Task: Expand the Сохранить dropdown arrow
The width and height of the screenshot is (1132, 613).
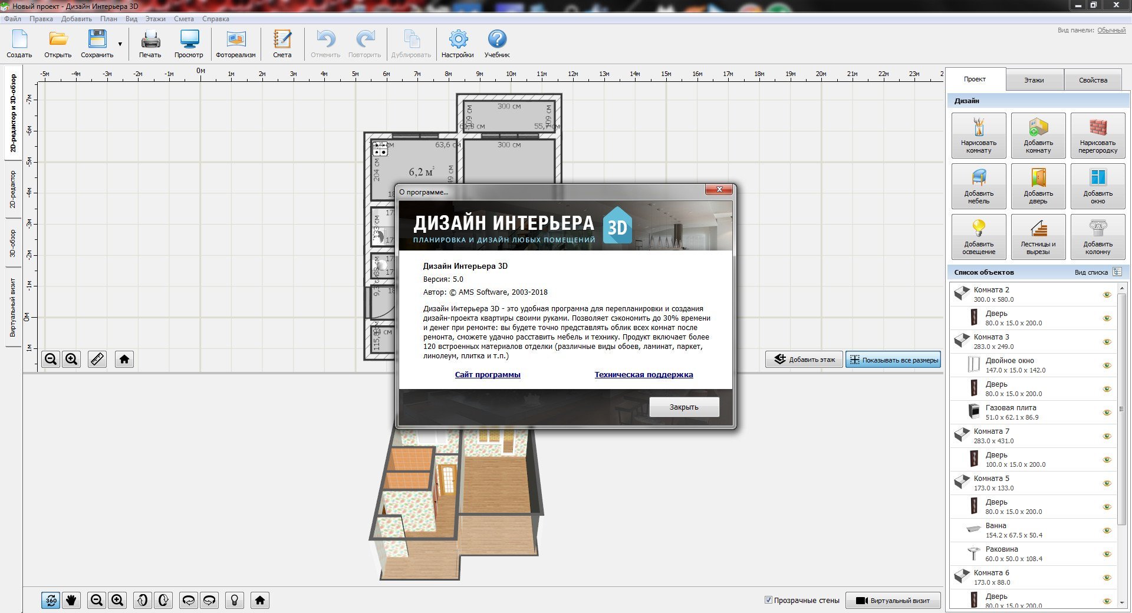Action: click(x=120, y=44)
